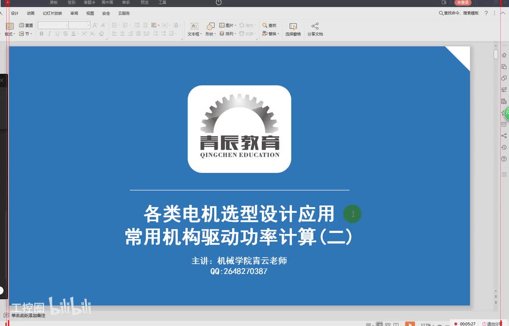Start slideshow with the orange play button
509x326 pixels.
(410, 324)
